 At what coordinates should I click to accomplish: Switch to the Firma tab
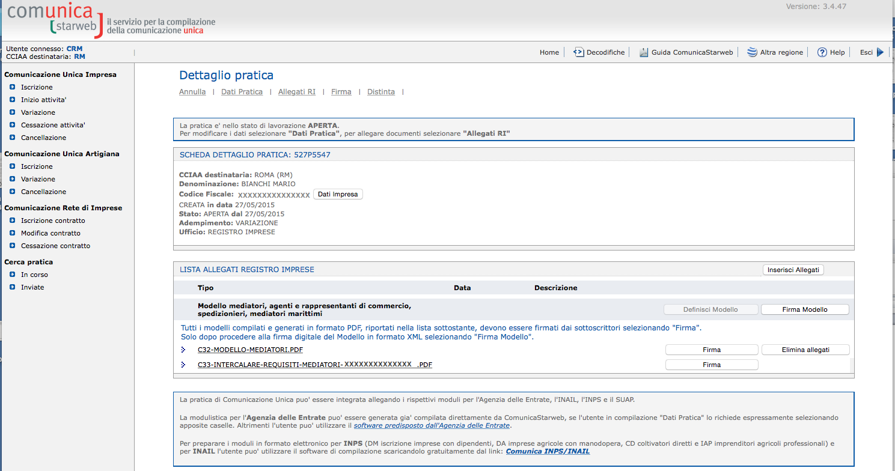(341, 92)
